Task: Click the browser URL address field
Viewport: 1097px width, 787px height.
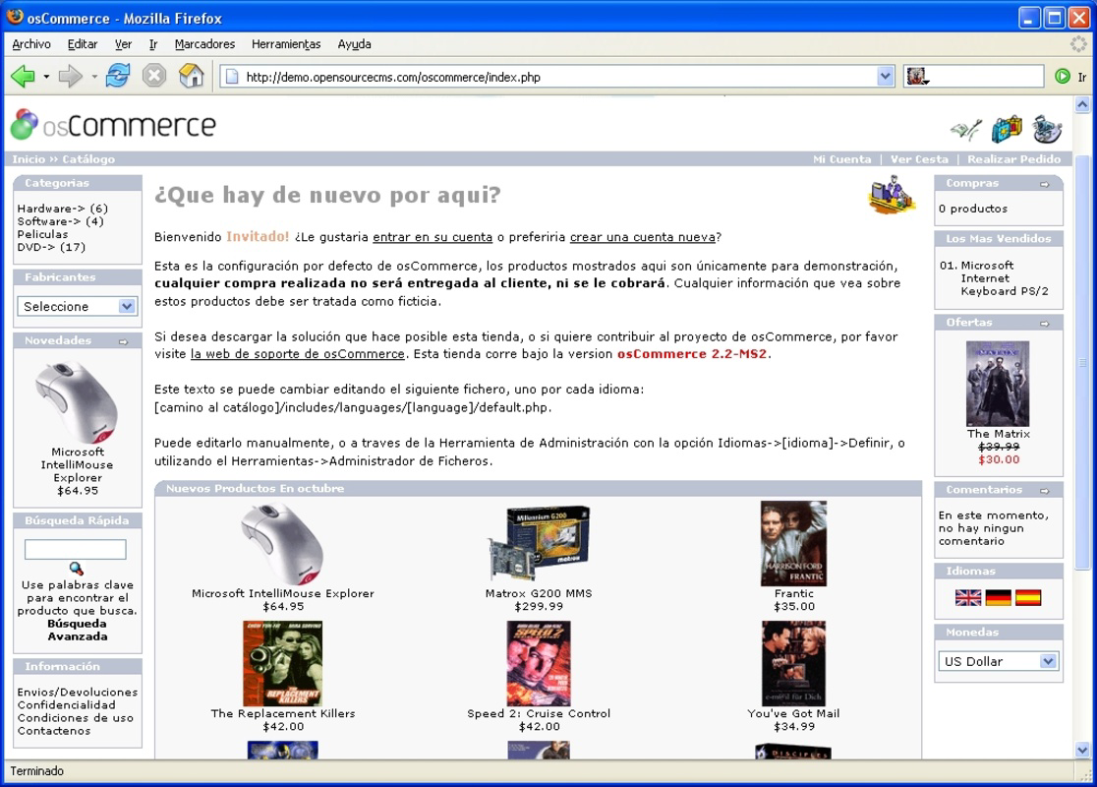Action: click(559, 77)
